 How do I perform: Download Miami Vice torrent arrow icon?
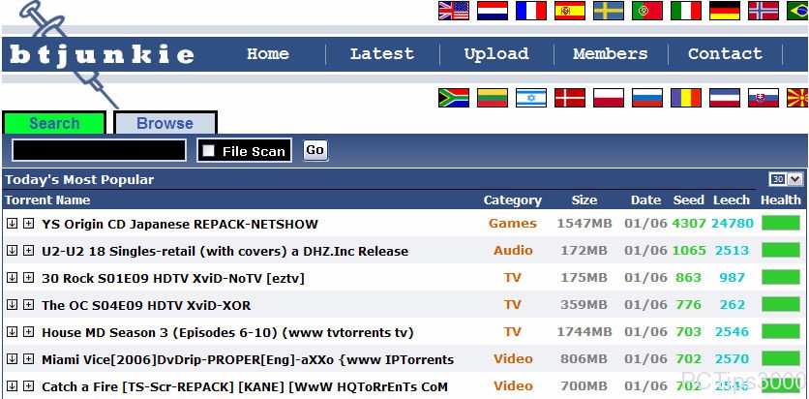(12, 358)
